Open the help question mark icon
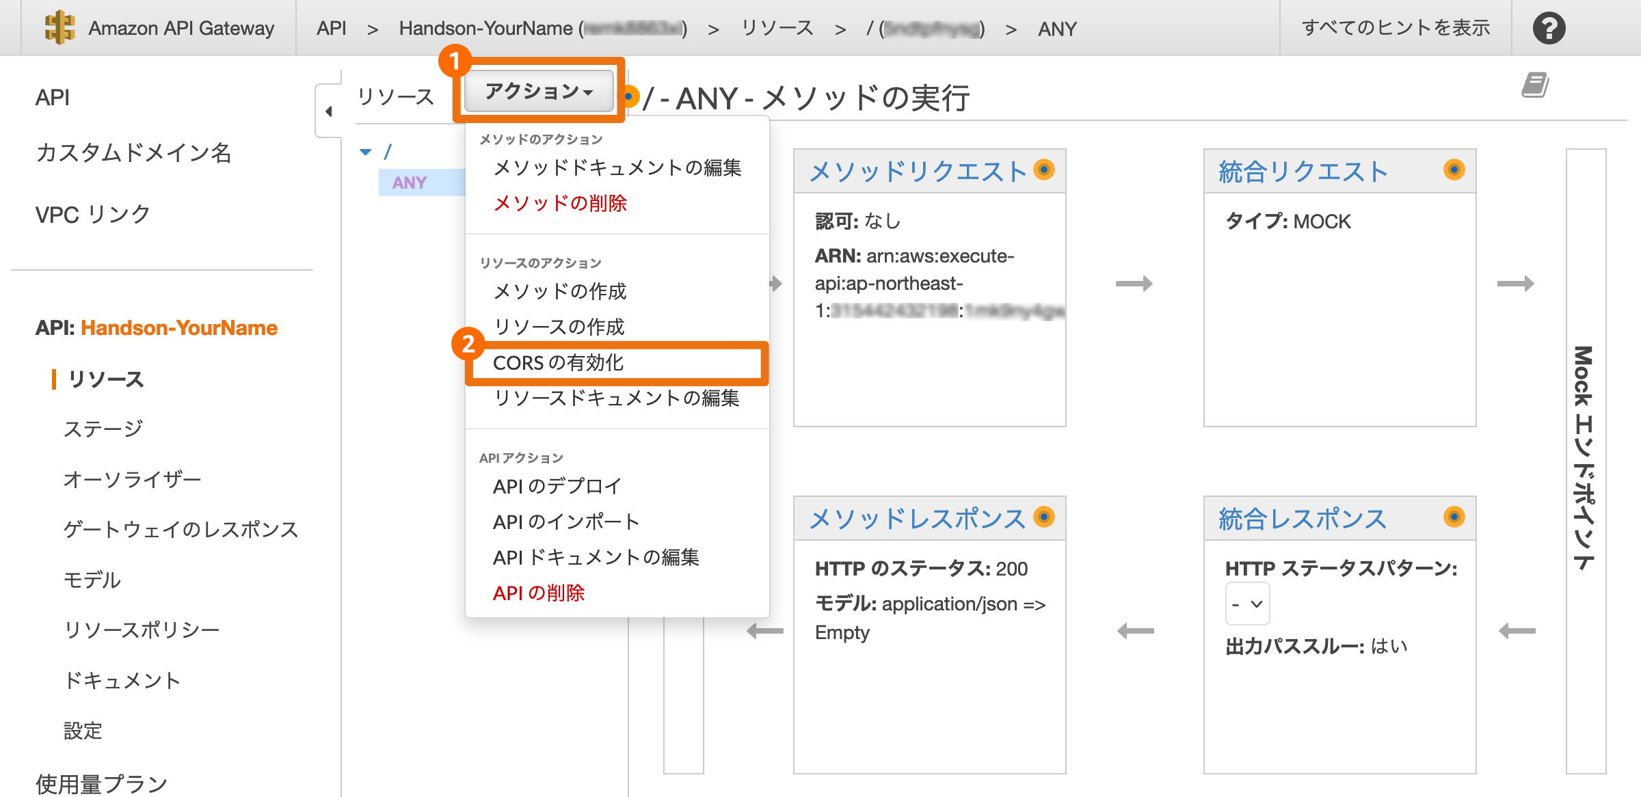 click(1549, 28)
